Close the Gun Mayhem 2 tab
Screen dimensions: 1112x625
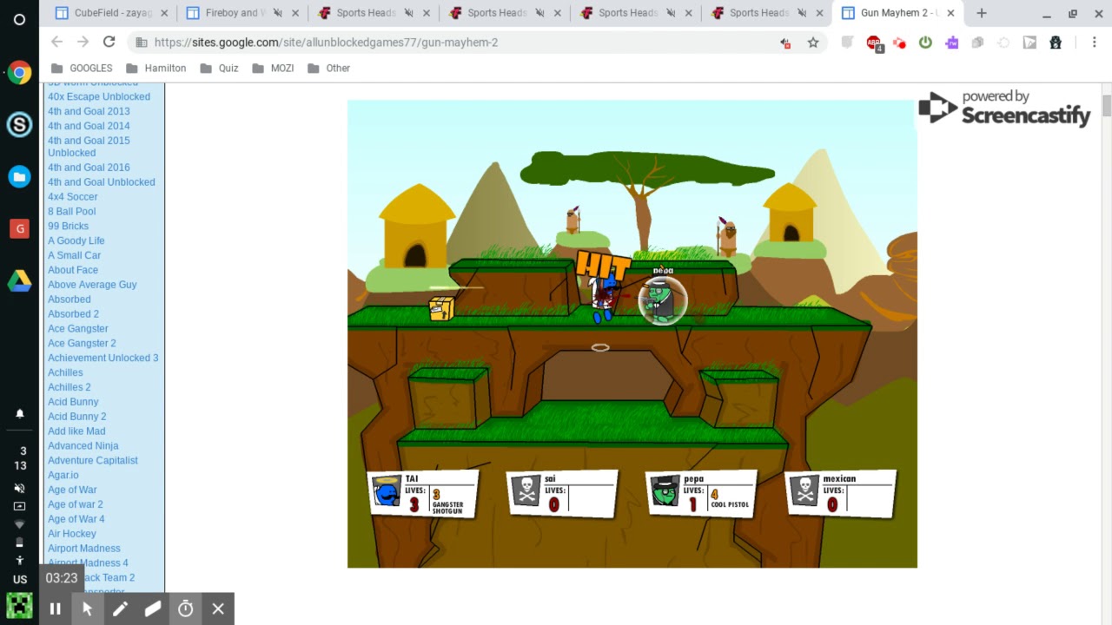[x=950, y=13]
